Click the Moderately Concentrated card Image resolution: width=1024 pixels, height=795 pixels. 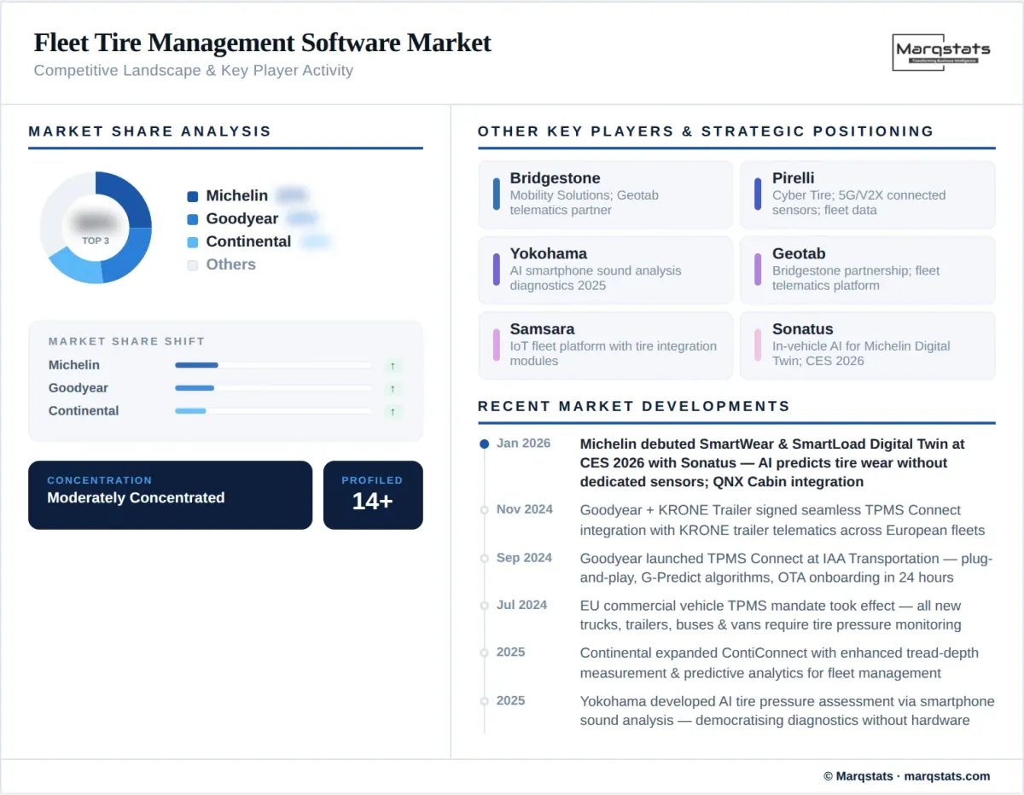170,495
